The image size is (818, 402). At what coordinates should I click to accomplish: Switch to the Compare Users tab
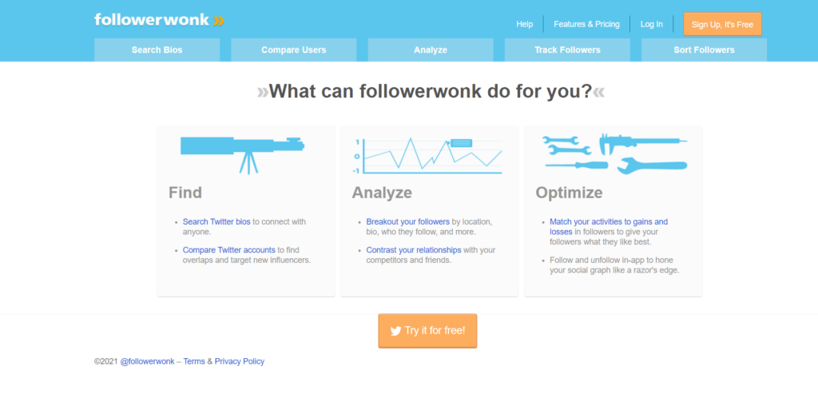(293, 50)
